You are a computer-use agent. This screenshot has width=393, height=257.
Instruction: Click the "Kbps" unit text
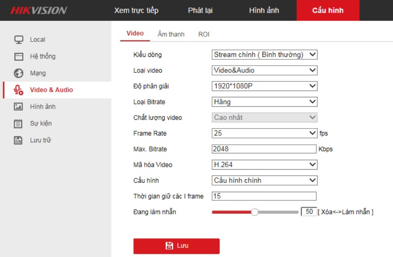(325, 149)
